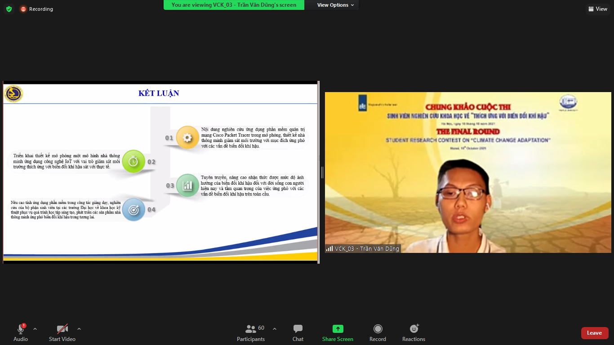Click the green Share Screen icon
Image resolution: width=614 pixels, height=345 pixels.
pyautogui.click(x=338, y=329)
